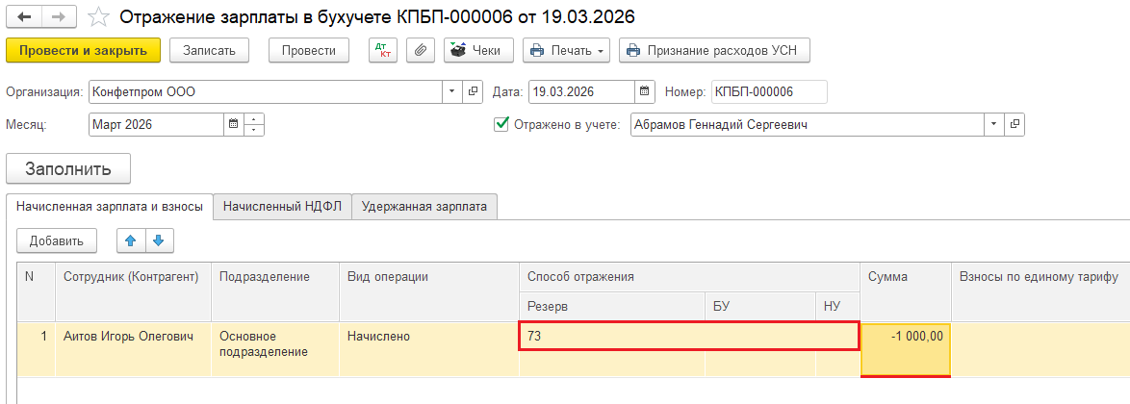Click the Добавить row button

[57, 241]
